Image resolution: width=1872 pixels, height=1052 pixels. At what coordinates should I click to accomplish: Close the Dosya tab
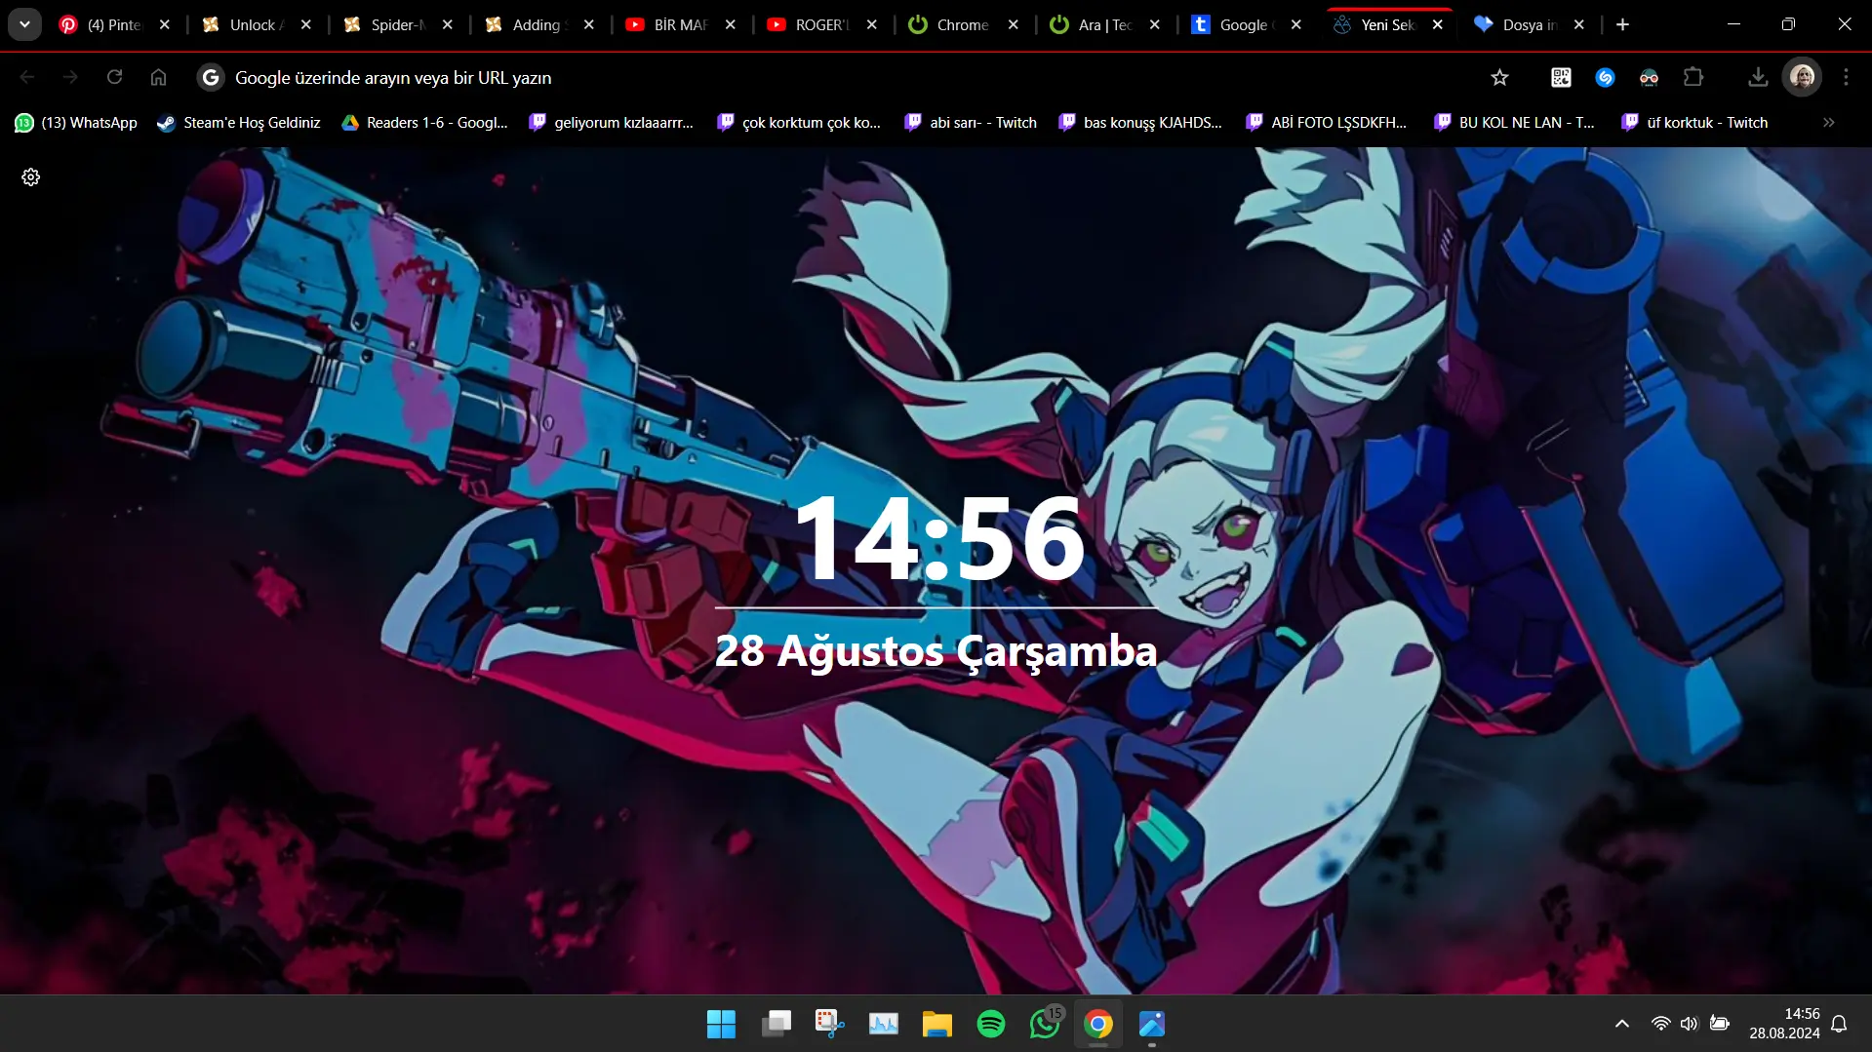click(x=1579, y=24)
